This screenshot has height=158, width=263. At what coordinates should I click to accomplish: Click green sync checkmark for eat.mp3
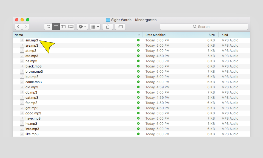pos(138,97)
